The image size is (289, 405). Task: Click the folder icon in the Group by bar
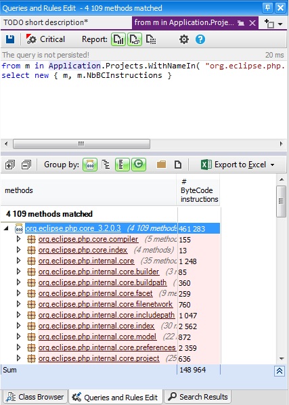click(x=161, y=165)
